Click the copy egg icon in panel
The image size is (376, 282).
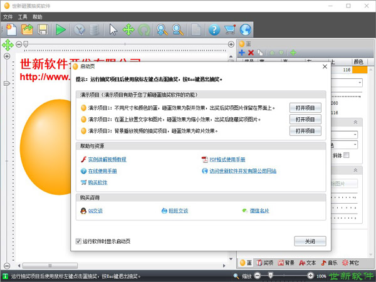(260, 53)
